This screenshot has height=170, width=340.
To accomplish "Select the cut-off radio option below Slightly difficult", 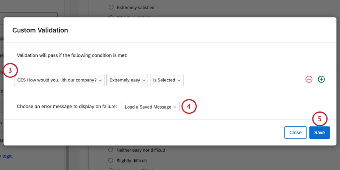I will 111,168.
